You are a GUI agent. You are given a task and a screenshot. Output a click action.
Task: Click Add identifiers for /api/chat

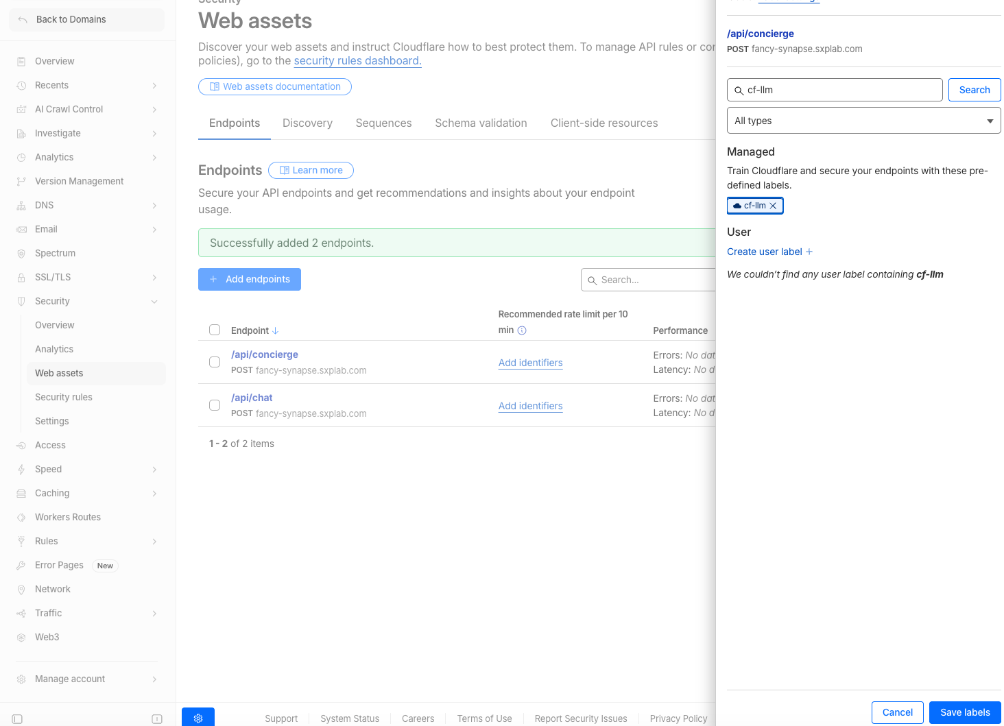tap(531, 406)
